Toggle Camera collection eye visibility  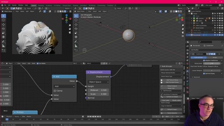[x=217, y=18]
